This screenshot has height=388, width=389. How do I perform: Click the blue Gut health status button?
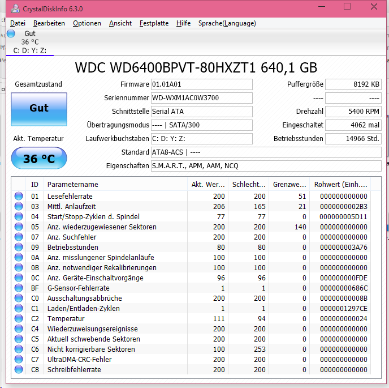coord(39,109)
